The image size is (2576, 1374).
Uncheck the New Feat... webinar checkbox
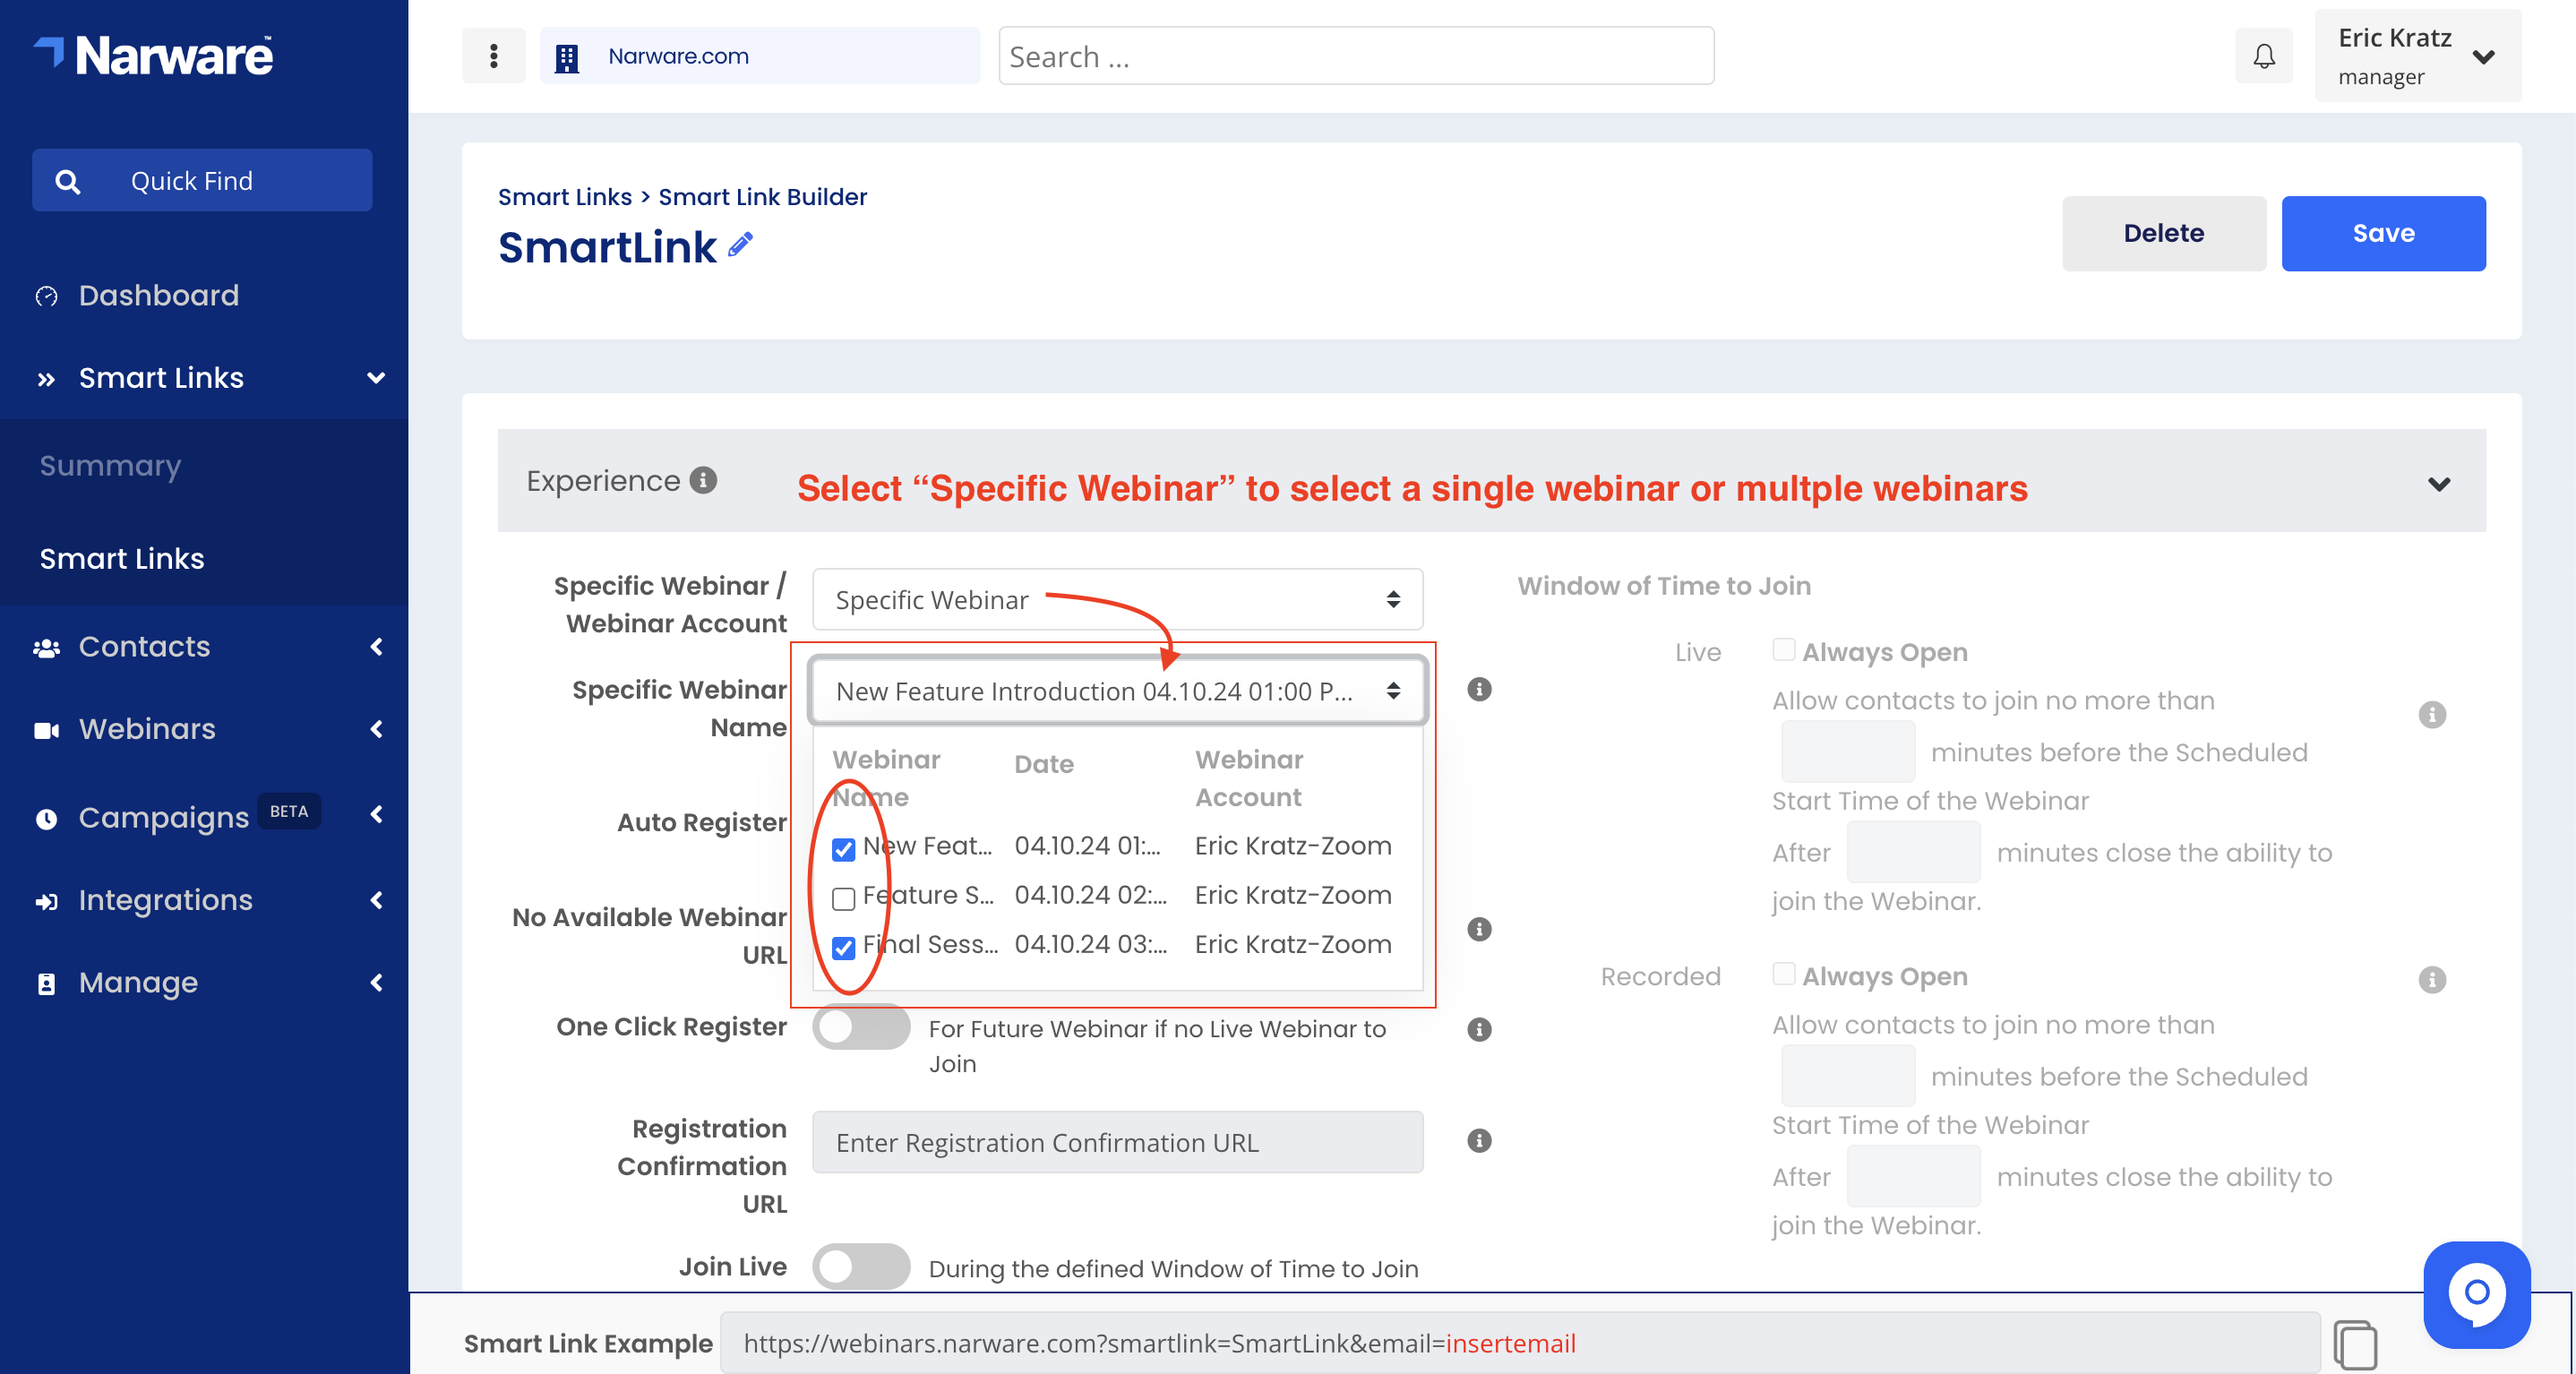click(843, 849)
